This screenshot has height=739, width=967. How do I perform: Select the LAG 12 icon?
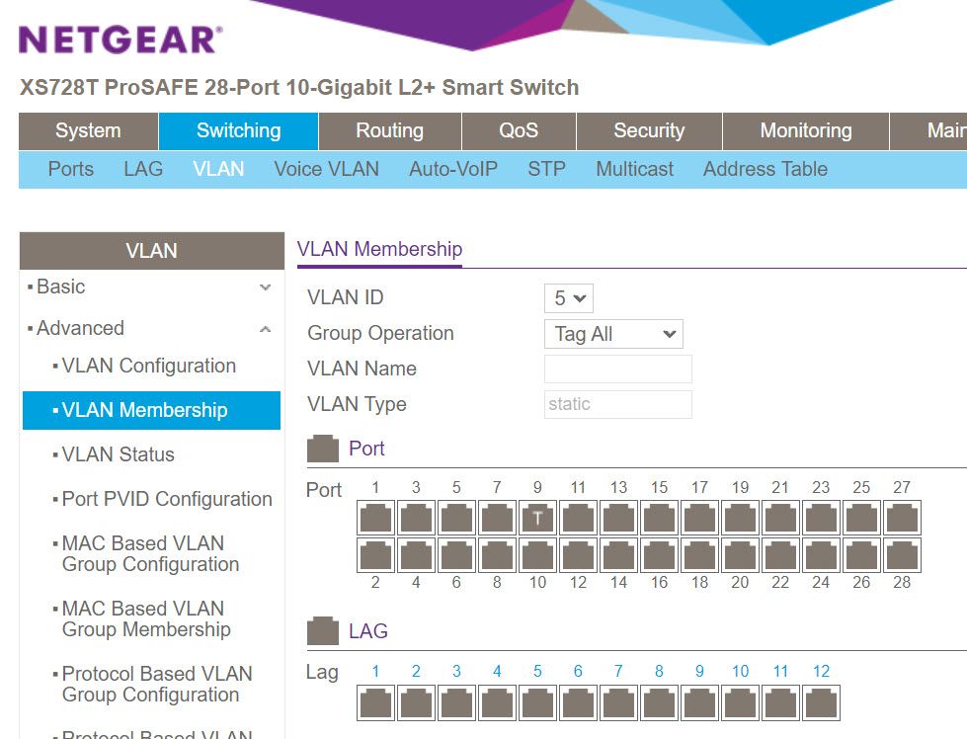click(x=820, y=702)
